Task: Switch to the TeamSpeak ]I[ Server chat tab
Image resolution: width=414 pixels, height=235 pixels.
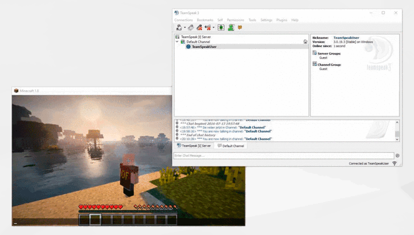Action: coord(194,146)
